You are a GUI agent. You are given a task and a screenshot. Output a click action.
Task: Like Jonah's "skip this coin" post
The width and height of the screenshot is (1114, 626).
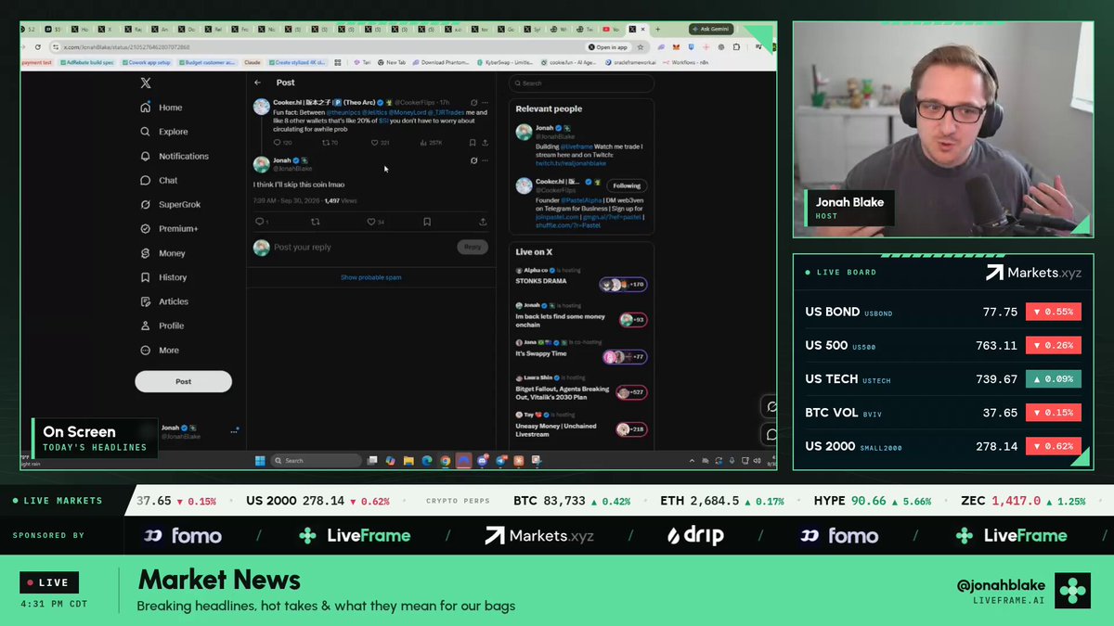[x=370, y=222]
